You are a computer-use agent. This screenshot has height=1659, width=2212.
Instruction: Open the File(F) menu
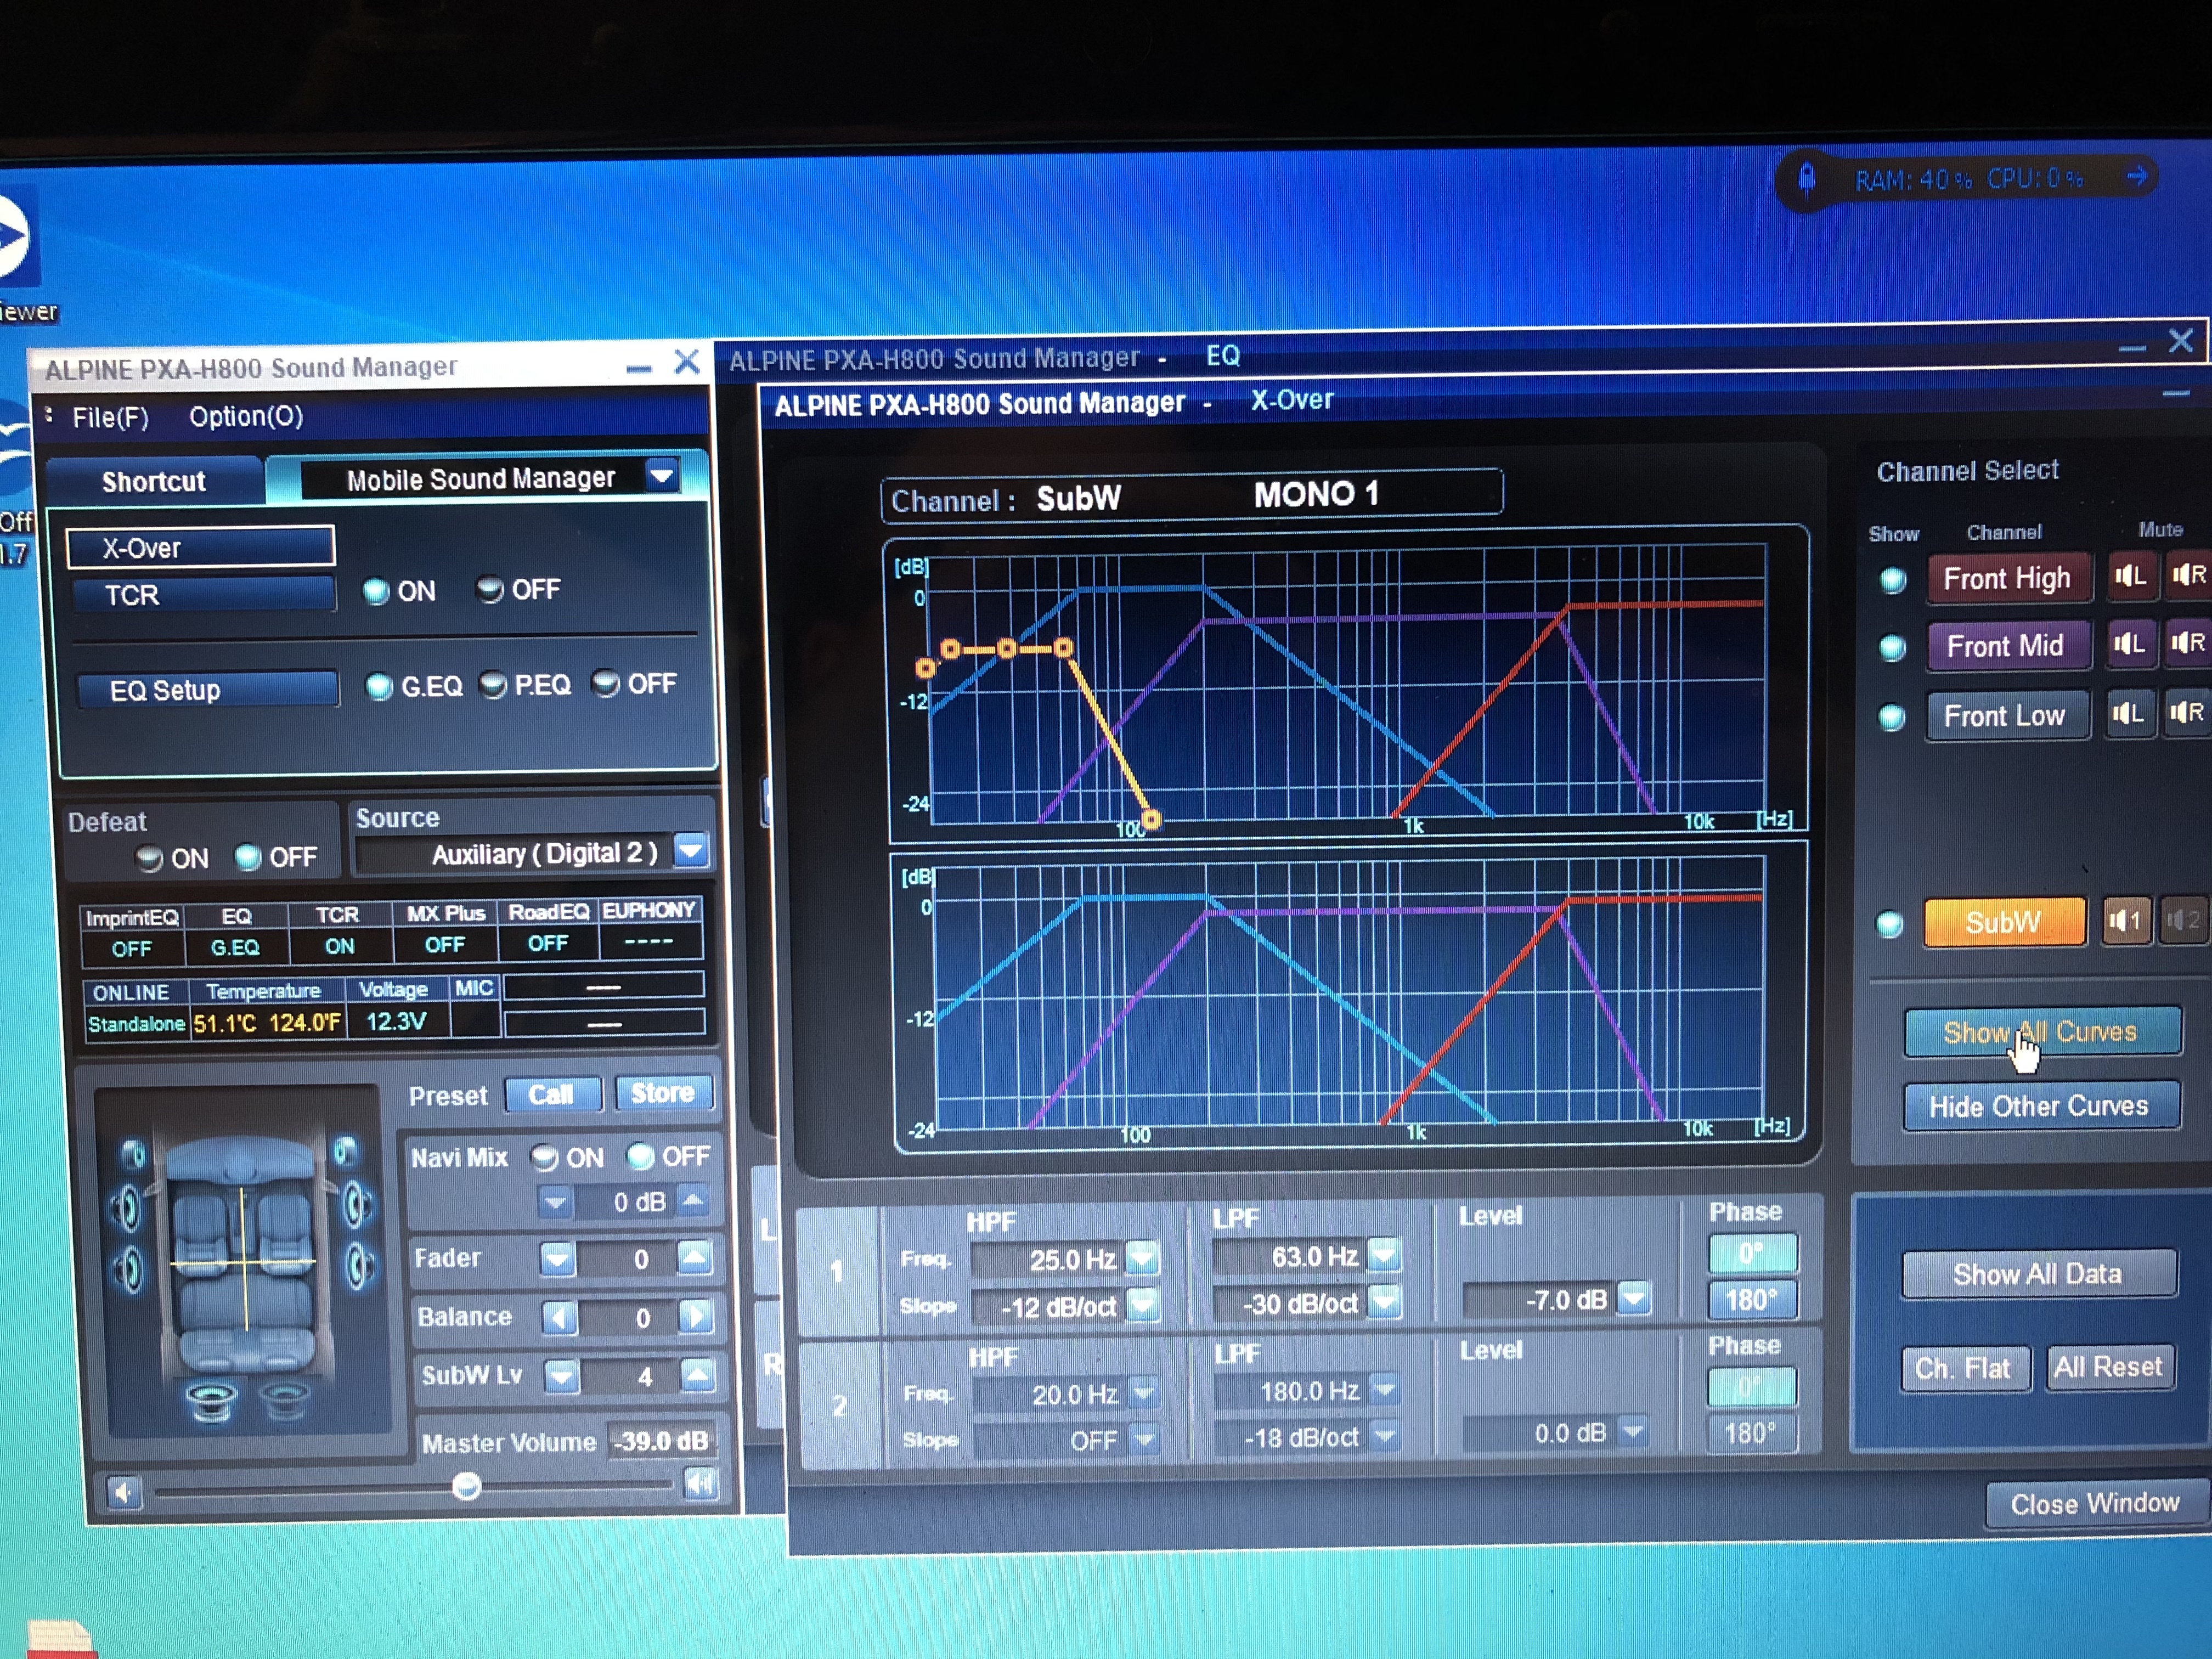(x=110, y=417)
